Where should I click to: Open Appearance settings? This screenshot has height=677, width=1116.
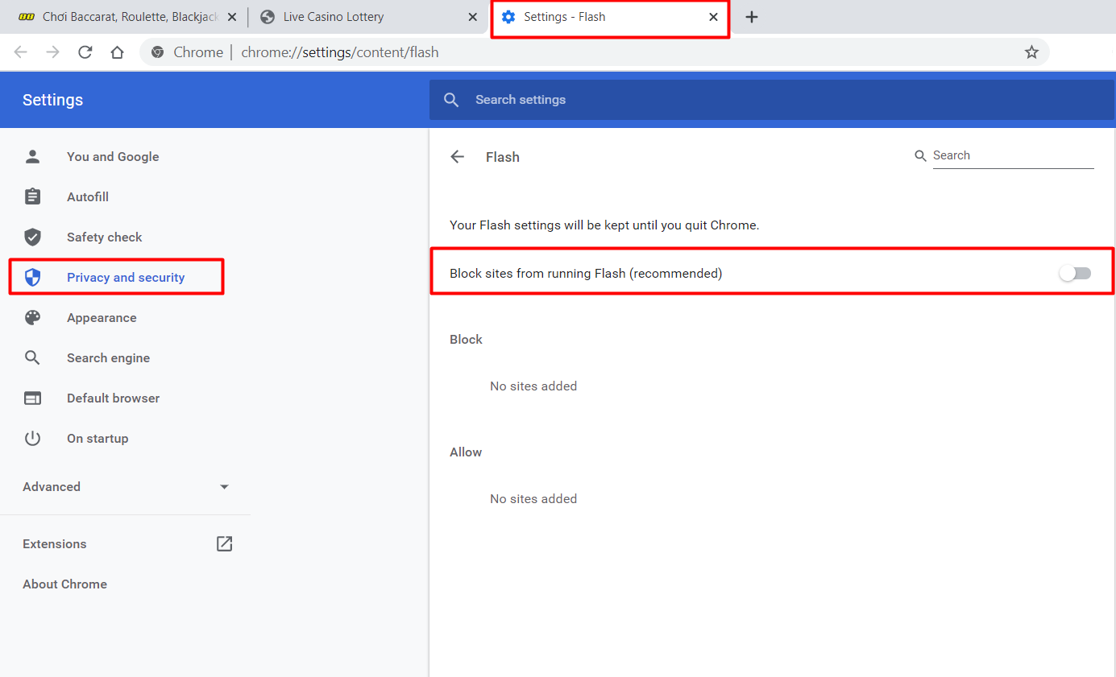[102, 318]
